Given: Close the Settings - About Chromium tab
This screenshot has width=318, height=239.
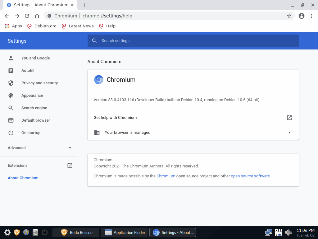Looking at the screenshot, I should point(72,5).
